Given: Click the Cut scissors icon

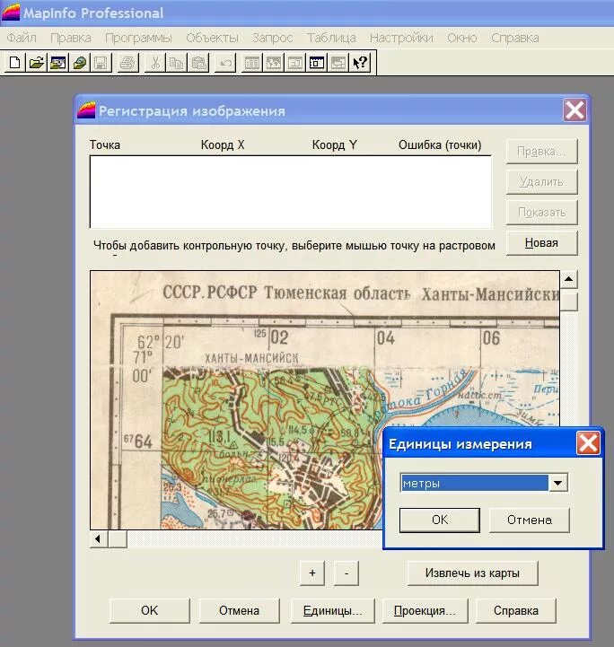Looking at the screenshot, I should [155, 63].
